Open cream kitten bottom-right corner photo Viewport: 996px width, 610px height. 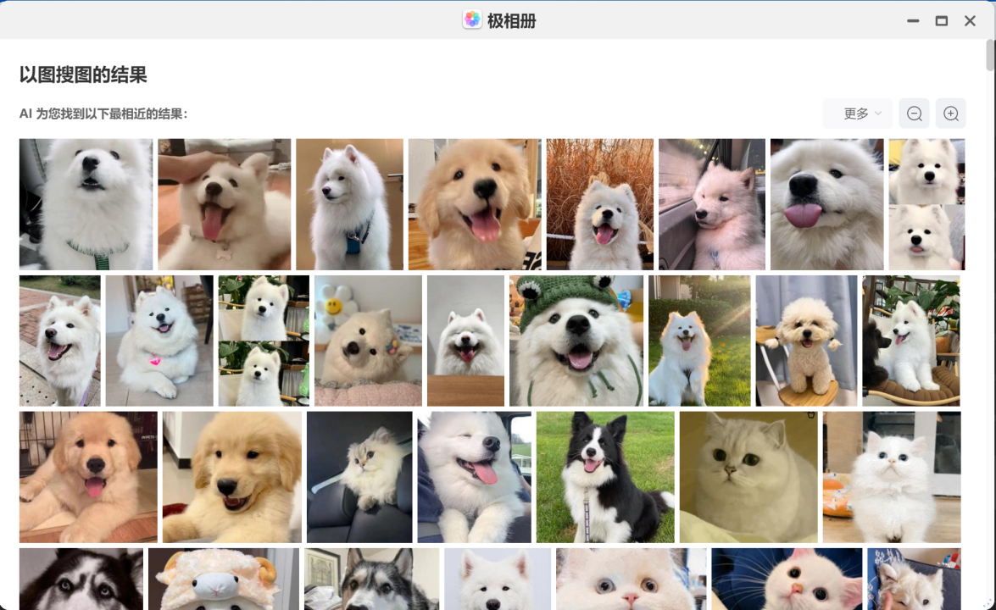click(x=914, y=579)
